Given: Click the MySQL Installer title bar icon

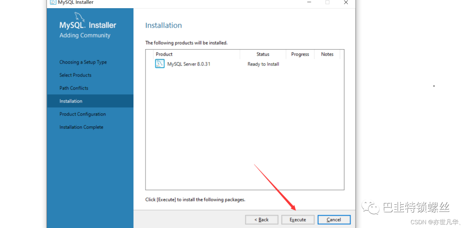Looking at the screenshot, I should coord(53,3).
